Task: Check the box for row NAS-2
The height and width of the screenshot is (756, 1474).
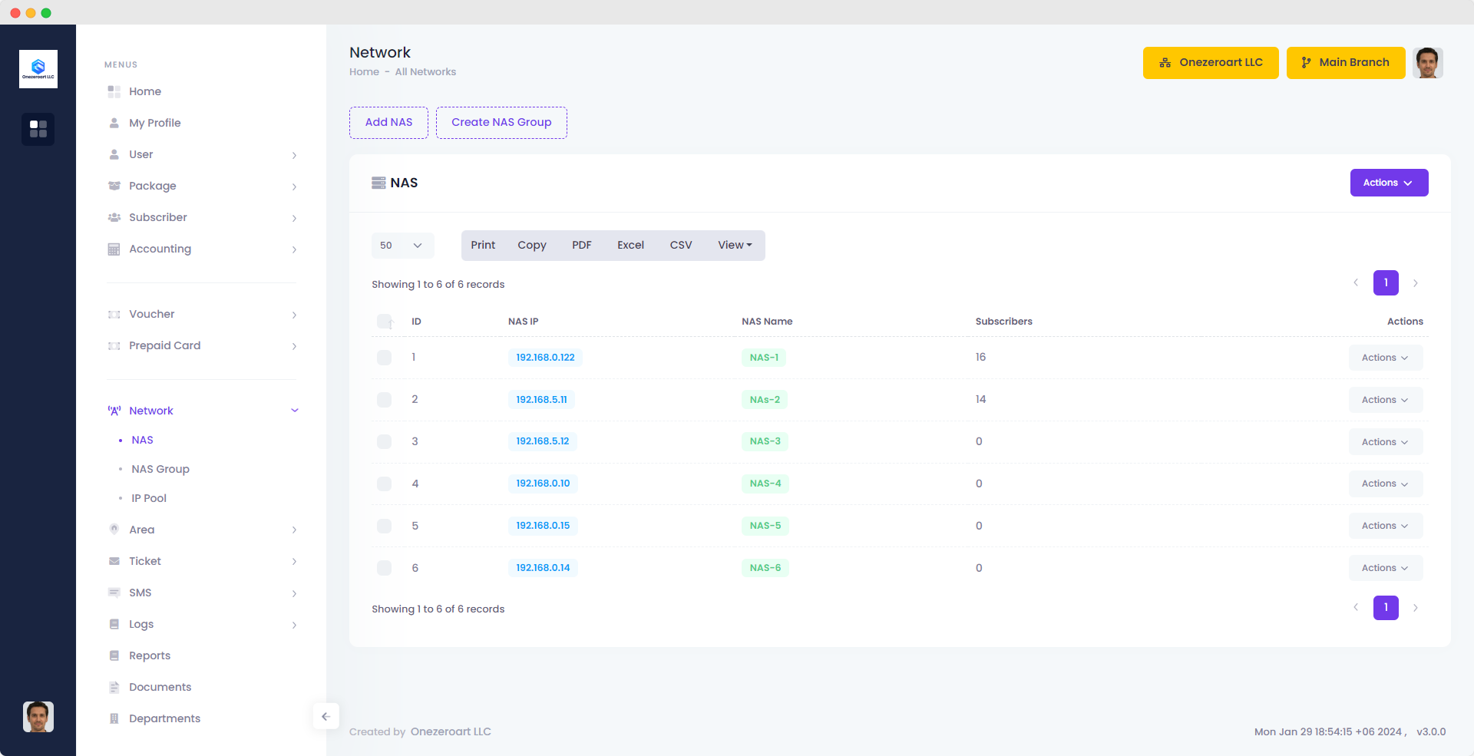Action: click(x=384, y=399)
